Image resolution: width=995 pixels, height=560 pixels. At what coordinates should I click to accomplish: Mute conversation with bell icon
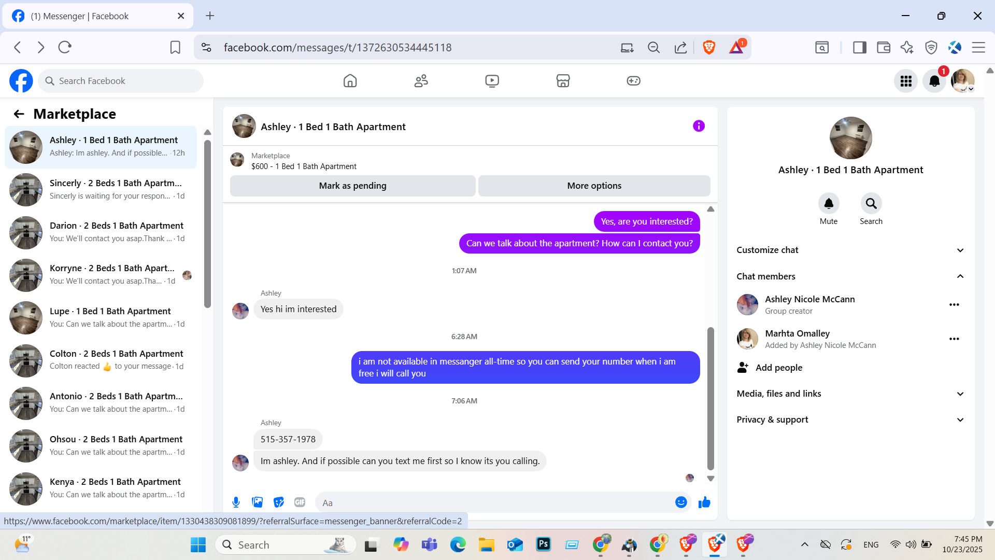[829, 204]
